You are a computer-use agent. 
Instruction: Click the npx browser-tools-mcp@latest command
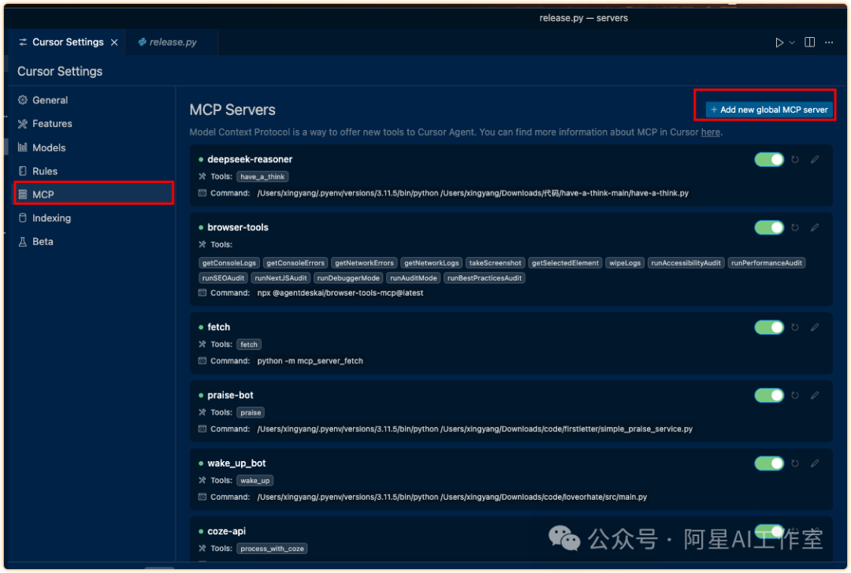[340, 292]
